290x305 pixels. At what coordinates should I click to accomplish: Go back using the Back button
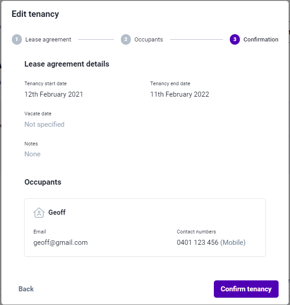pyautogui.click(x=26, y=289)
